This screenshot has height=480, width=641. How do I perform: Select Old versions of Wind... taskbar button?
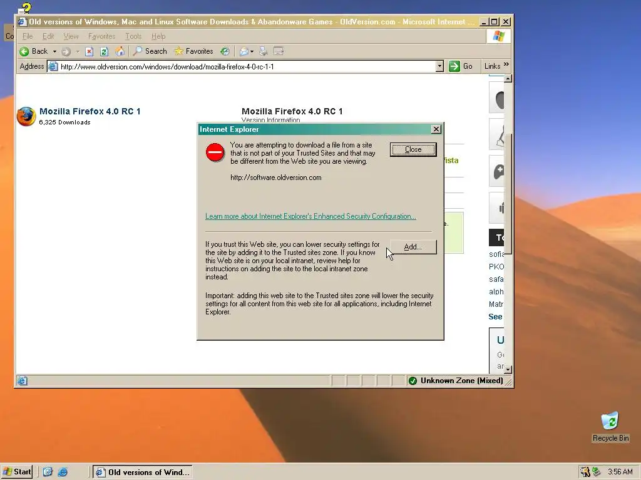pos(142,472)
